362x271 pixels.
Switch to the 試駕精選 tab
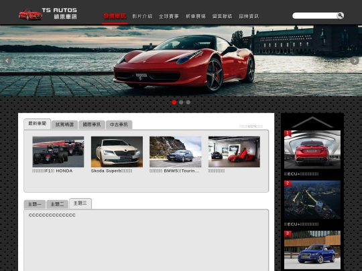[x=64, y=124]
